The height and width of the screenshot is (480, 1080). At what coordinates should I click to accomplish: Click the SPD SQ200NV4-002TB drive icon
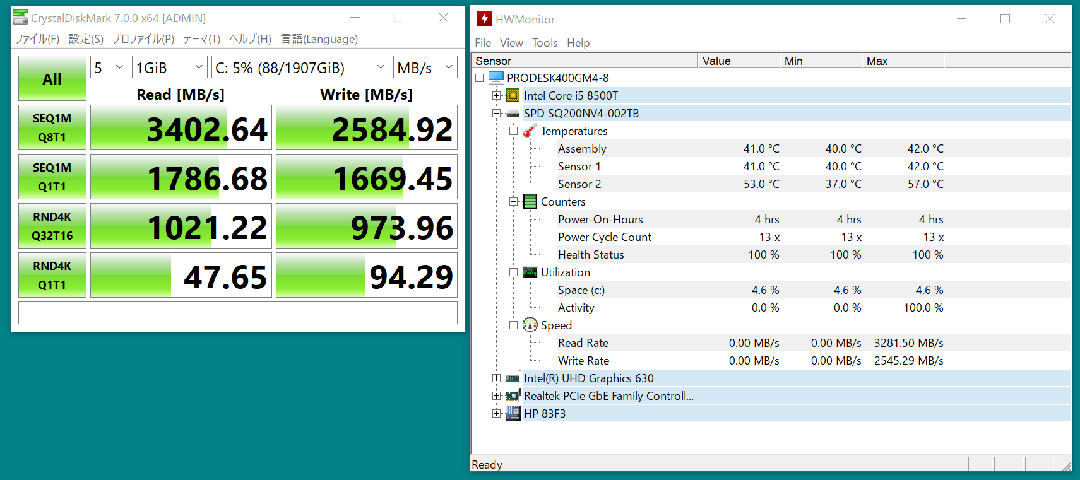[x=513, y=114]
